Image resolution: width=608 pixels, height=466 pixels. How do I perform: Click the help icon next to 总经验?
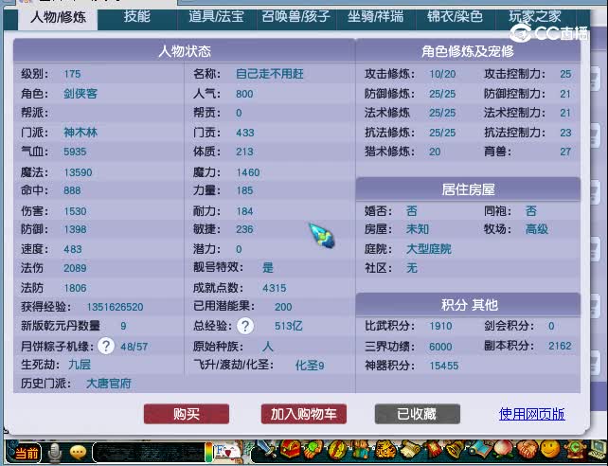[245, 326]
